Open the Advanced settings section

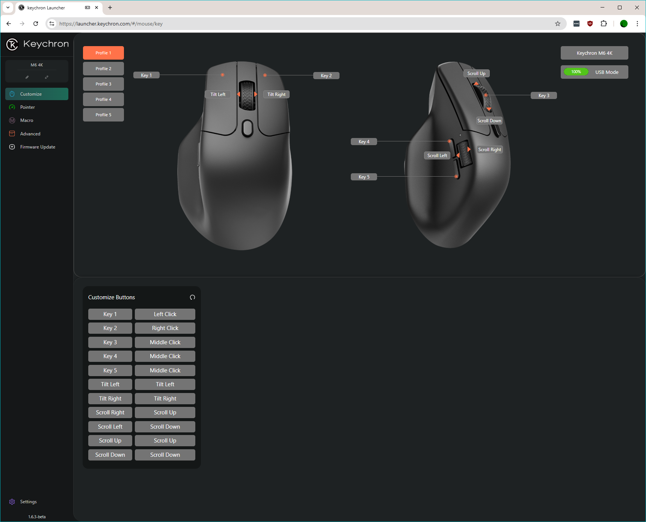click(x=30, y=134)
